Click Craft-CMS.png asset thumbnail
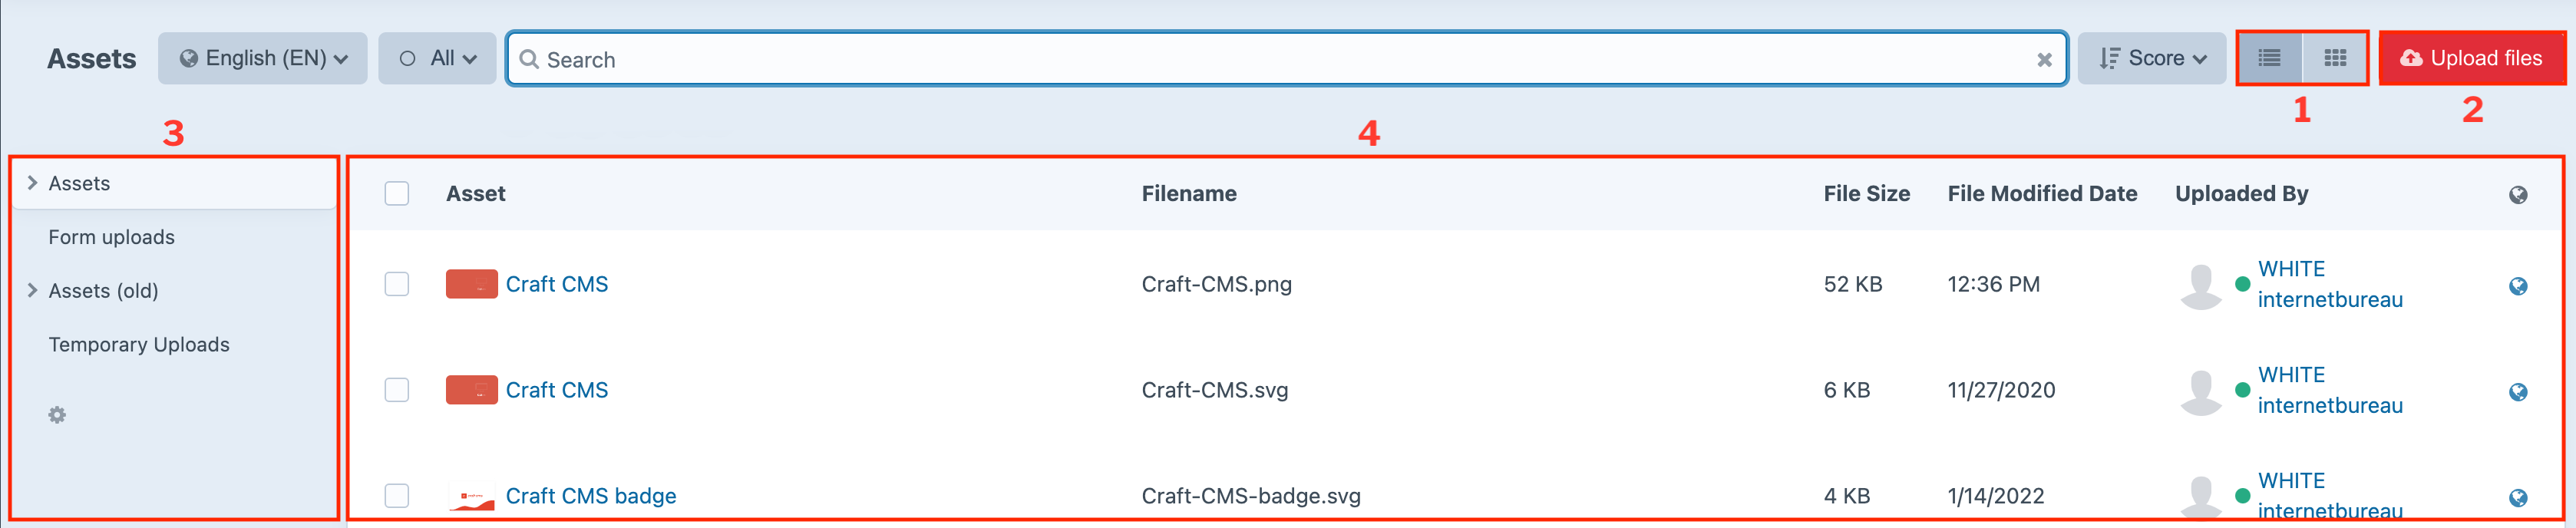The height and width of the screenshot is (528, 2576). 471,285
